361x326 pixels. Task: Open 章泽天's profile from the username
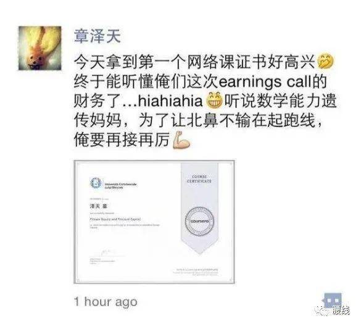pos(97,36)
